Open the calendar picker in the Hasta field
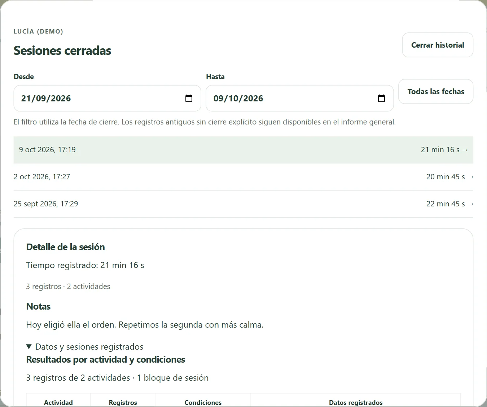The width and height of the screenshot is (487, 407). [381, 98]
